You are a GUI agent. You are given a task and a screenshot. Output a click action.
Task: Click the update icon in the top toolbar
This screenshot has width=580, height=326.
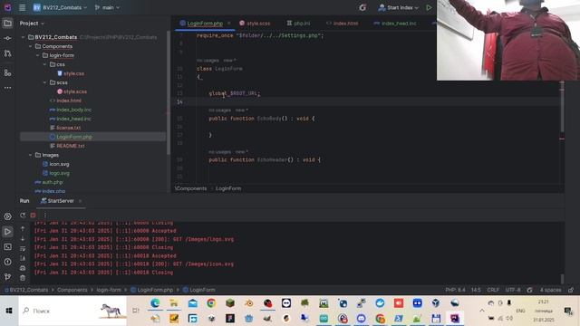[x=362, y=7]
